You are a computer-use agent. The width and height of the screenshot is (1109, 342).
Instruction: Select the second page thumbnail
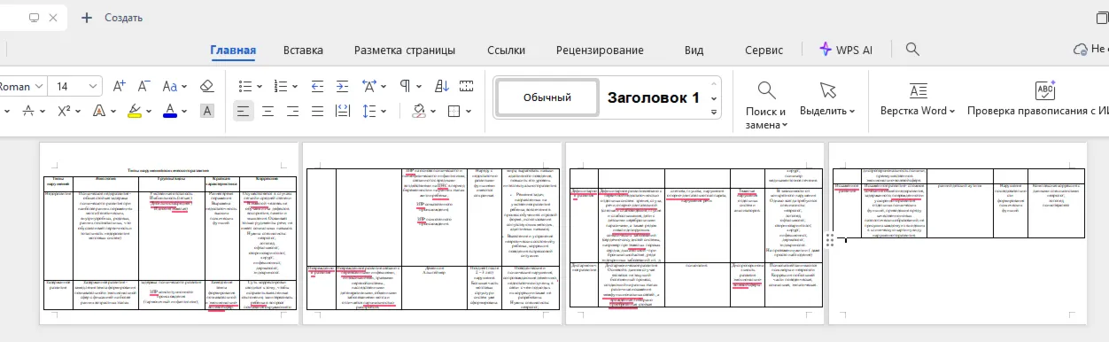432,234
